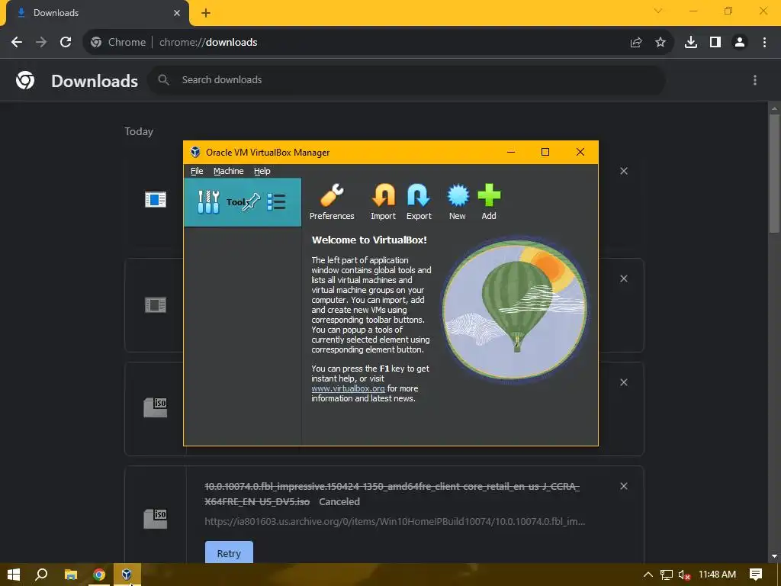Click the canceled ISO file icon

[x=156, y=518]
